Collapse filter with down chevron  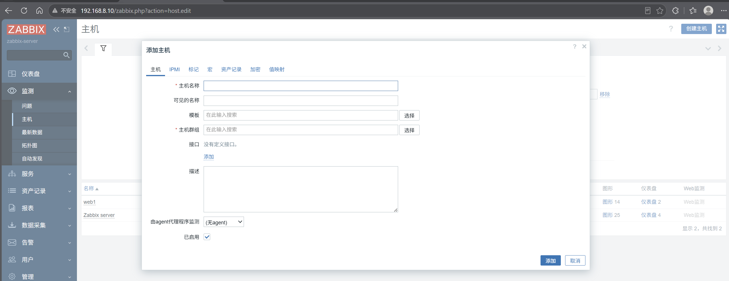(708, 49)
